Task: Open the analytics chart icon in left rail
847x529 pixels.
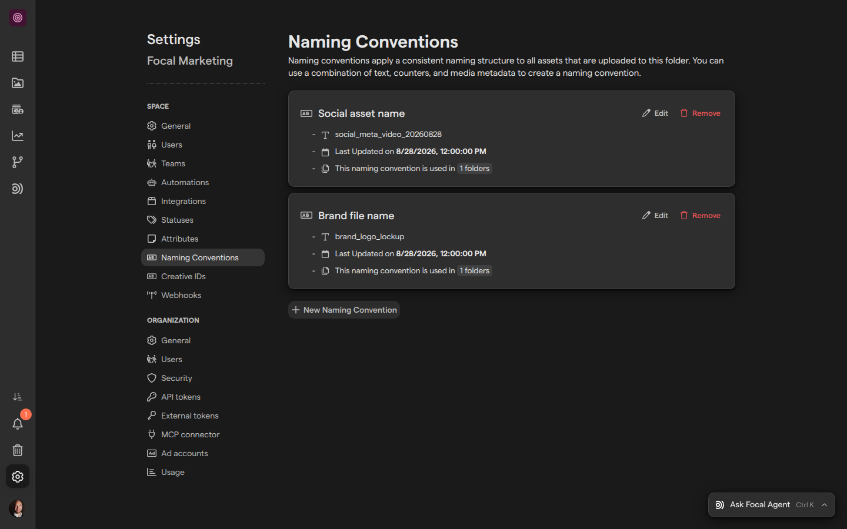Action: point(18,136)
